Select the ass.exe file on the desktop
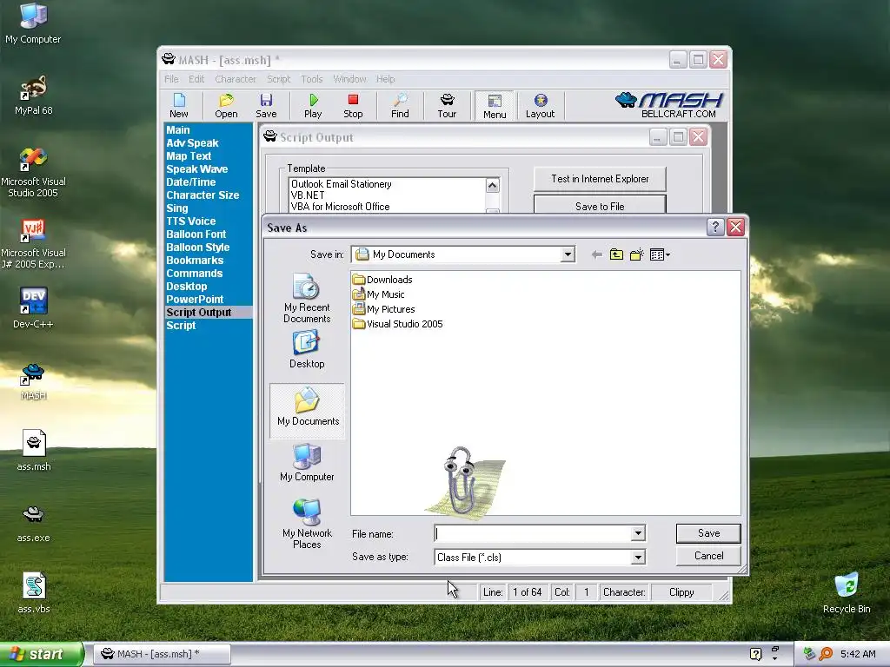Viewport: 890px width, 667px height. [x=34, y=522]
